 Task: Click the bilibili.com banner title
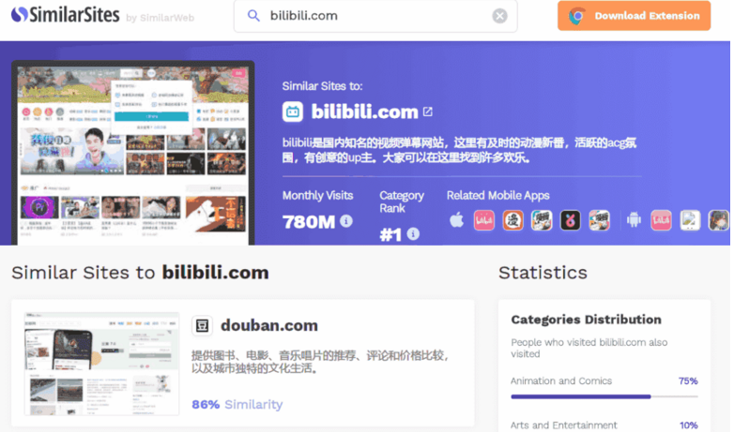[364, 112]
